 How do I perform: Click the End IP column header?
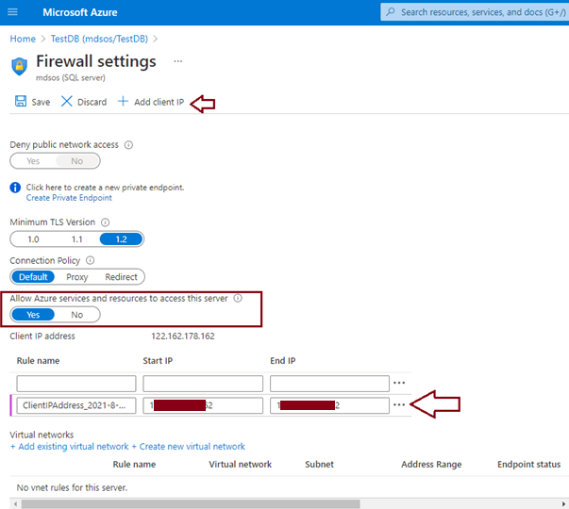point(283,361)
